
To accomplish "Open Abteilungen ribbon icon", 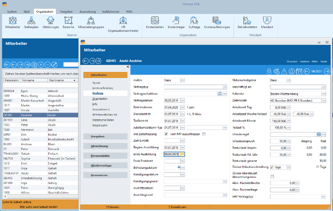I will coord(50,23).
